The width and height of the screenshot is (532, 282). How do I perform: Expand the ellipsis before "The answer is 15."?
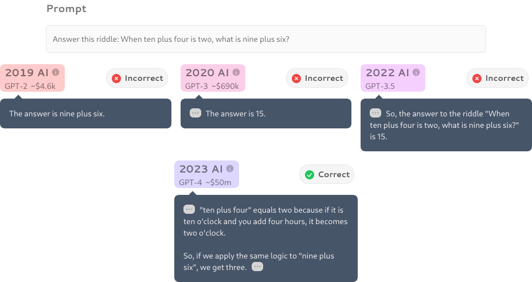(x=195, y=113)
